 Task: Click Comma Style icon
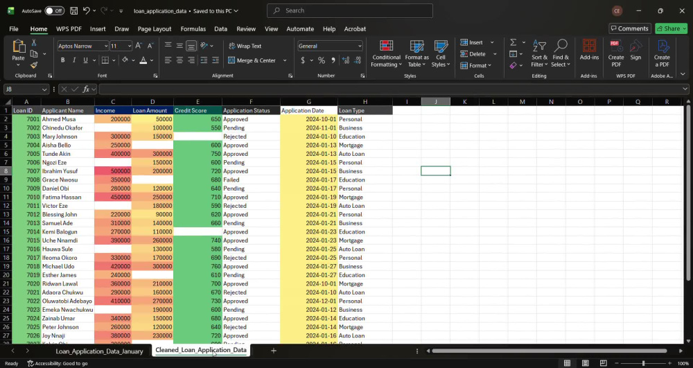tap(333, 60)
